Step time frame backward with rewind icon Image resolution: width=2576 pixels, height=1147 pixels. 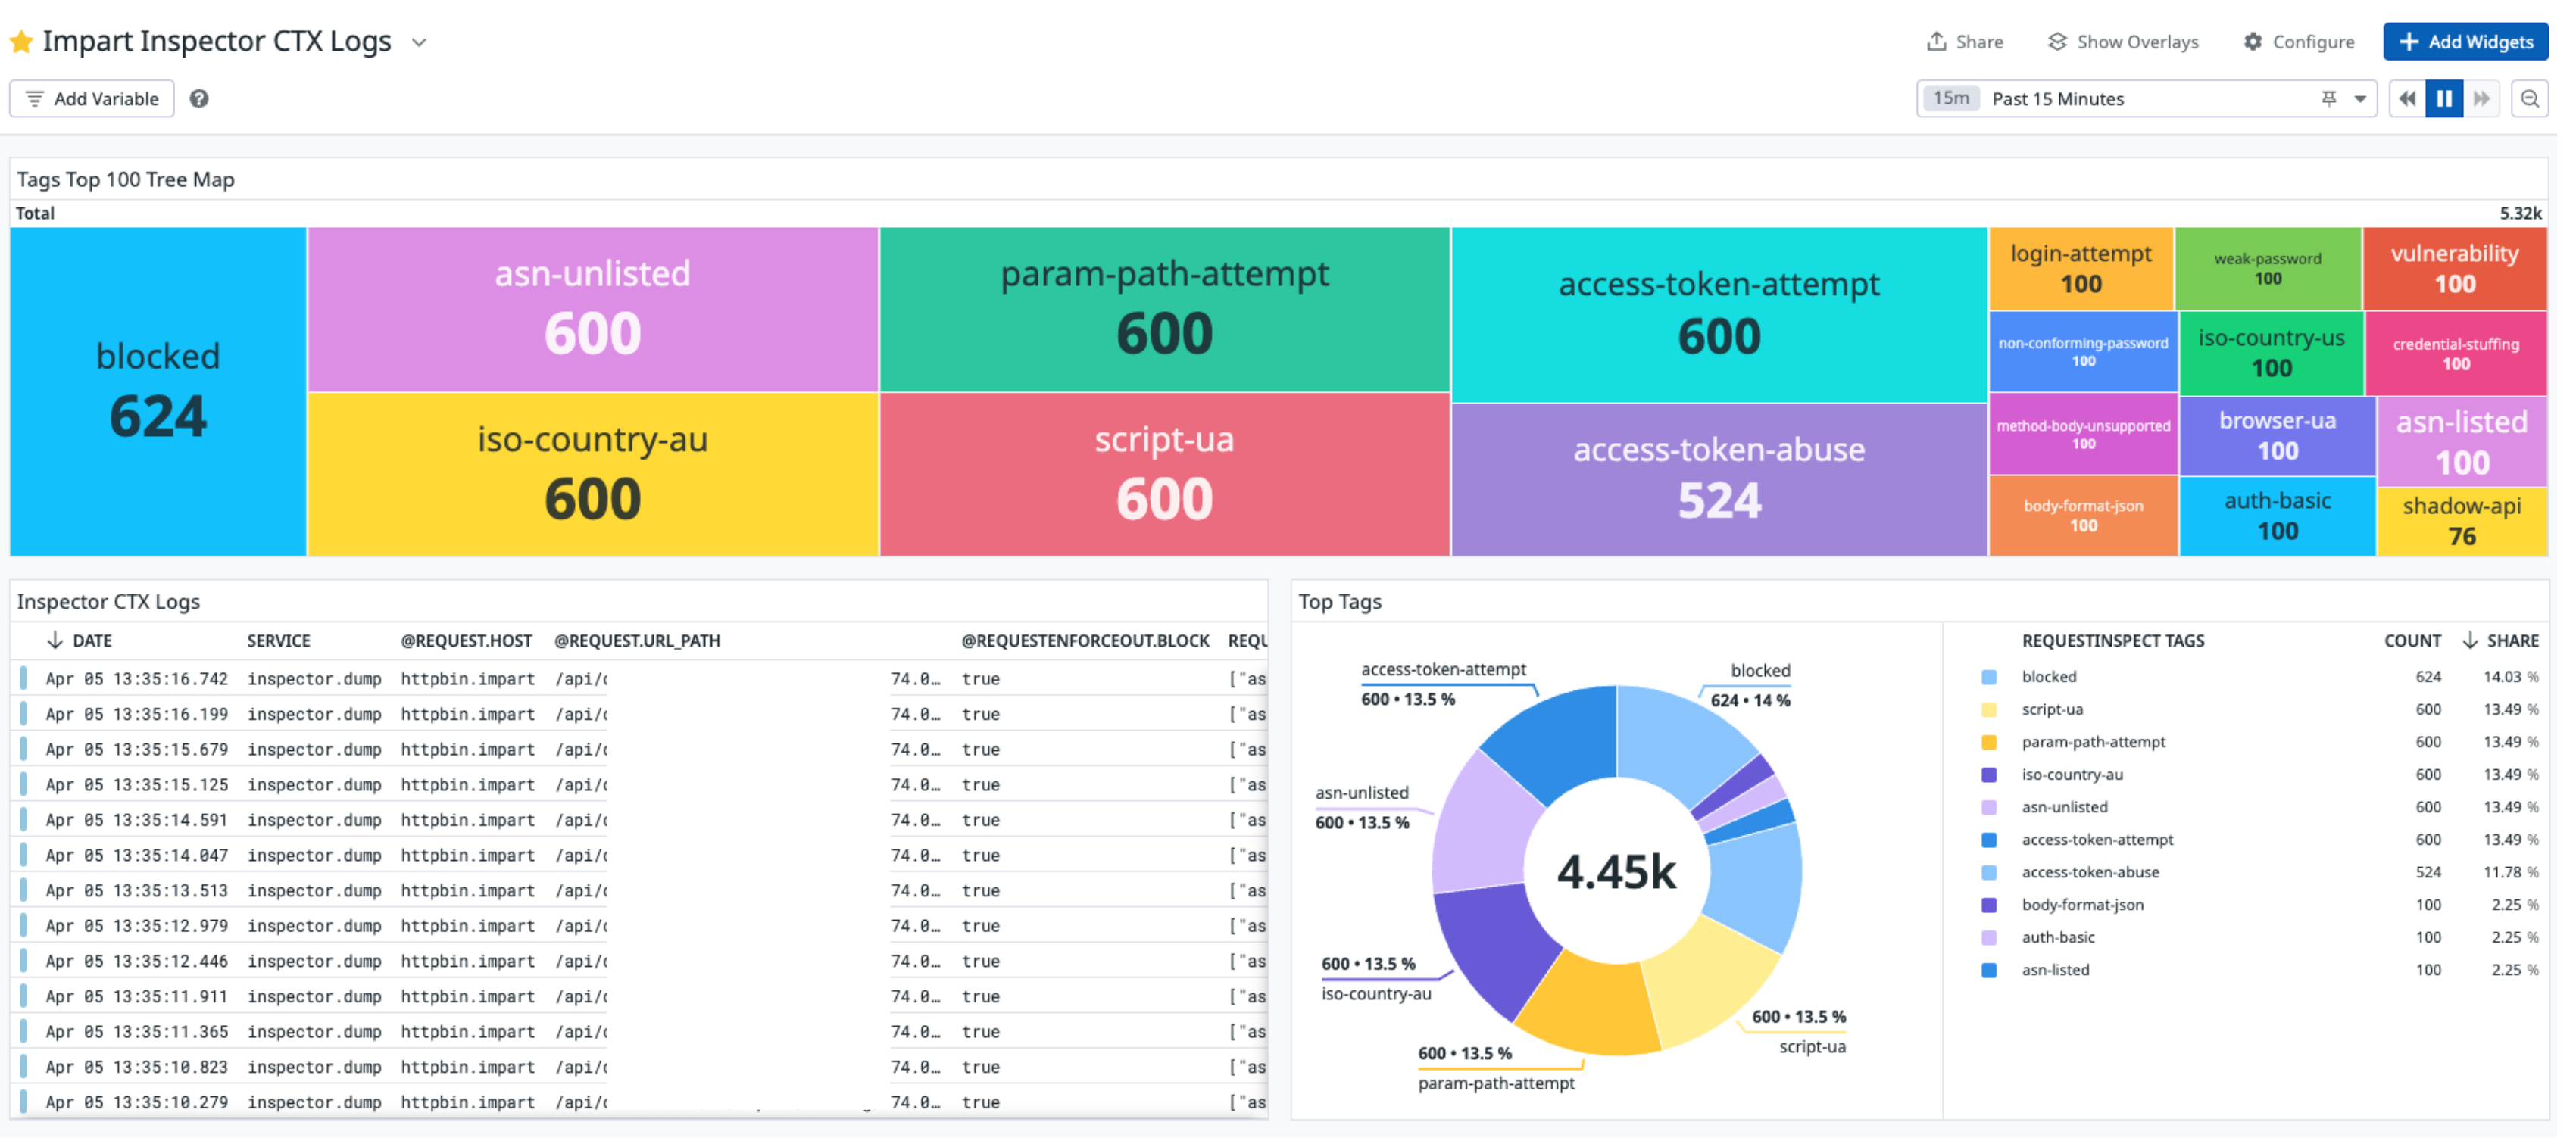(x=2408, y=99)
